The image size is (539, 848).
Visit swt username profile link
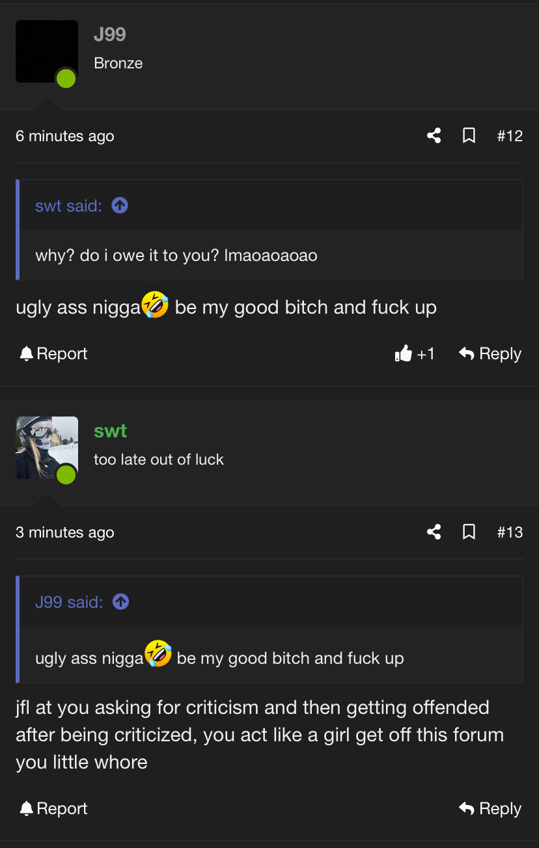point(110,431)
